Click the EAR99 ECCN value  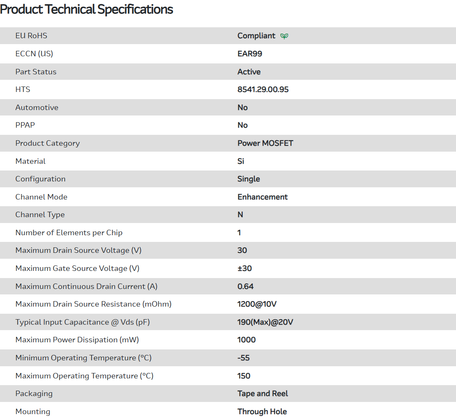coord(250,54)
